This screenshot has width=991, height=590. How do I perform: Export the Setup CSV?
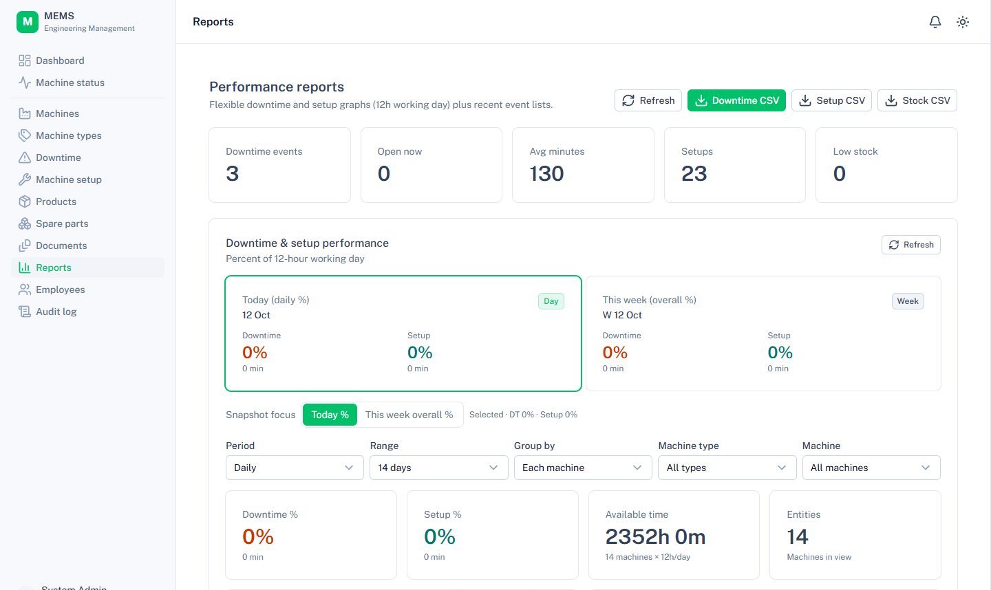(832, 100)
